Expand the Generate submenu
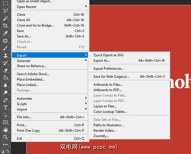The height and width of the screenshot is (154, 191). click(x=50, y=61)
